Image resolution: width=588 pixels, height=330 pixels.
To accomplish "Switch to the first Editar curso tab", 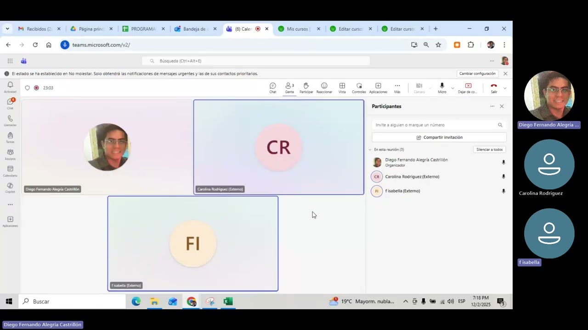I will point(351,29).
